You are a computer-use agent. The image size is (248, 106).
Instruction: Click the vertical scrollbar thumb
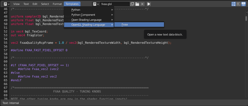coord(246,18)
